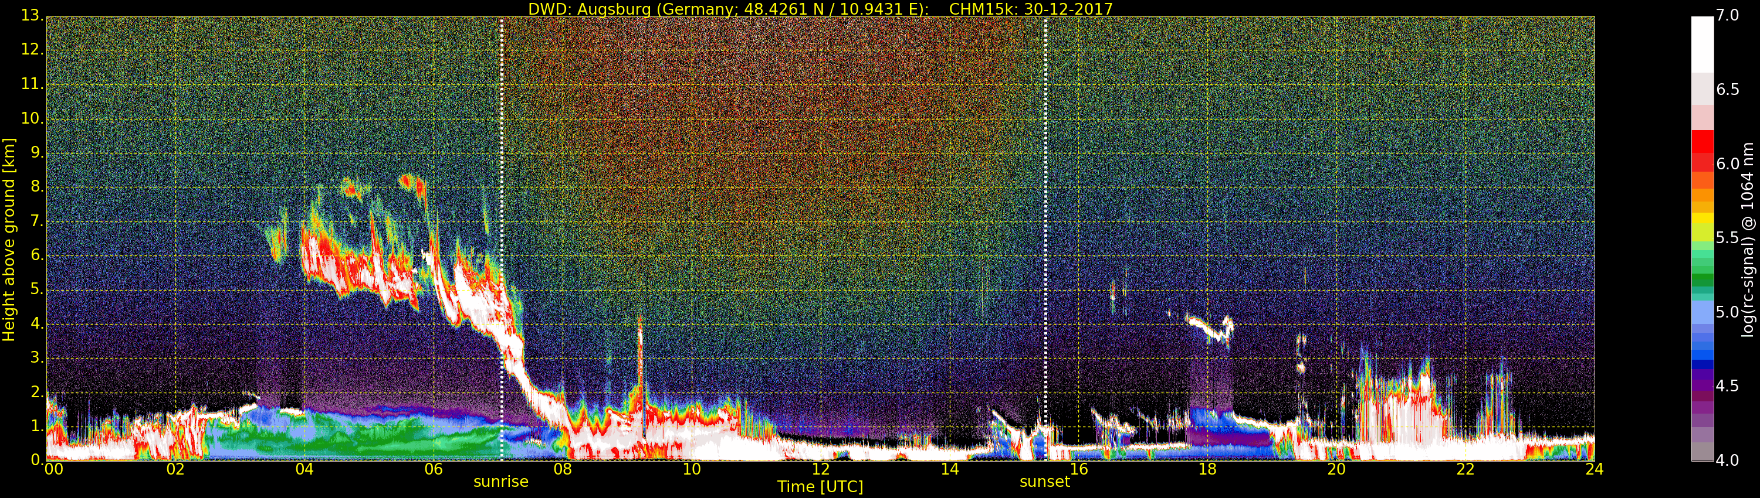Click height axis tick label '8.'
The image size is (1760, 498).
click(x=37, y=186)
